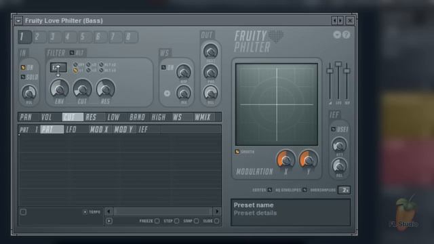434x244 pixels.
Task: Click the orange modulation X knob
Action: [286, 159]
